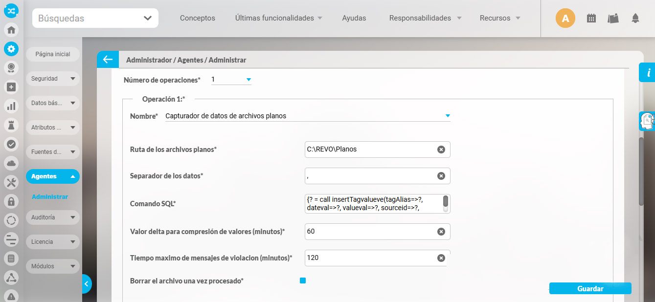Click the home icon in left sidebar

point(11,30)
